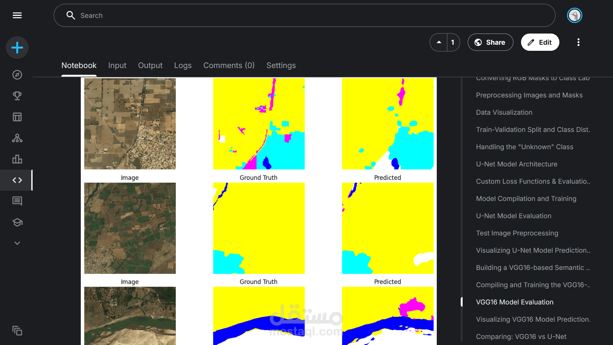Click the search magnifier icon
Image resolution: width=613 pixels, height=345 pixels.
pyautogui.click(x=71, y=15)
